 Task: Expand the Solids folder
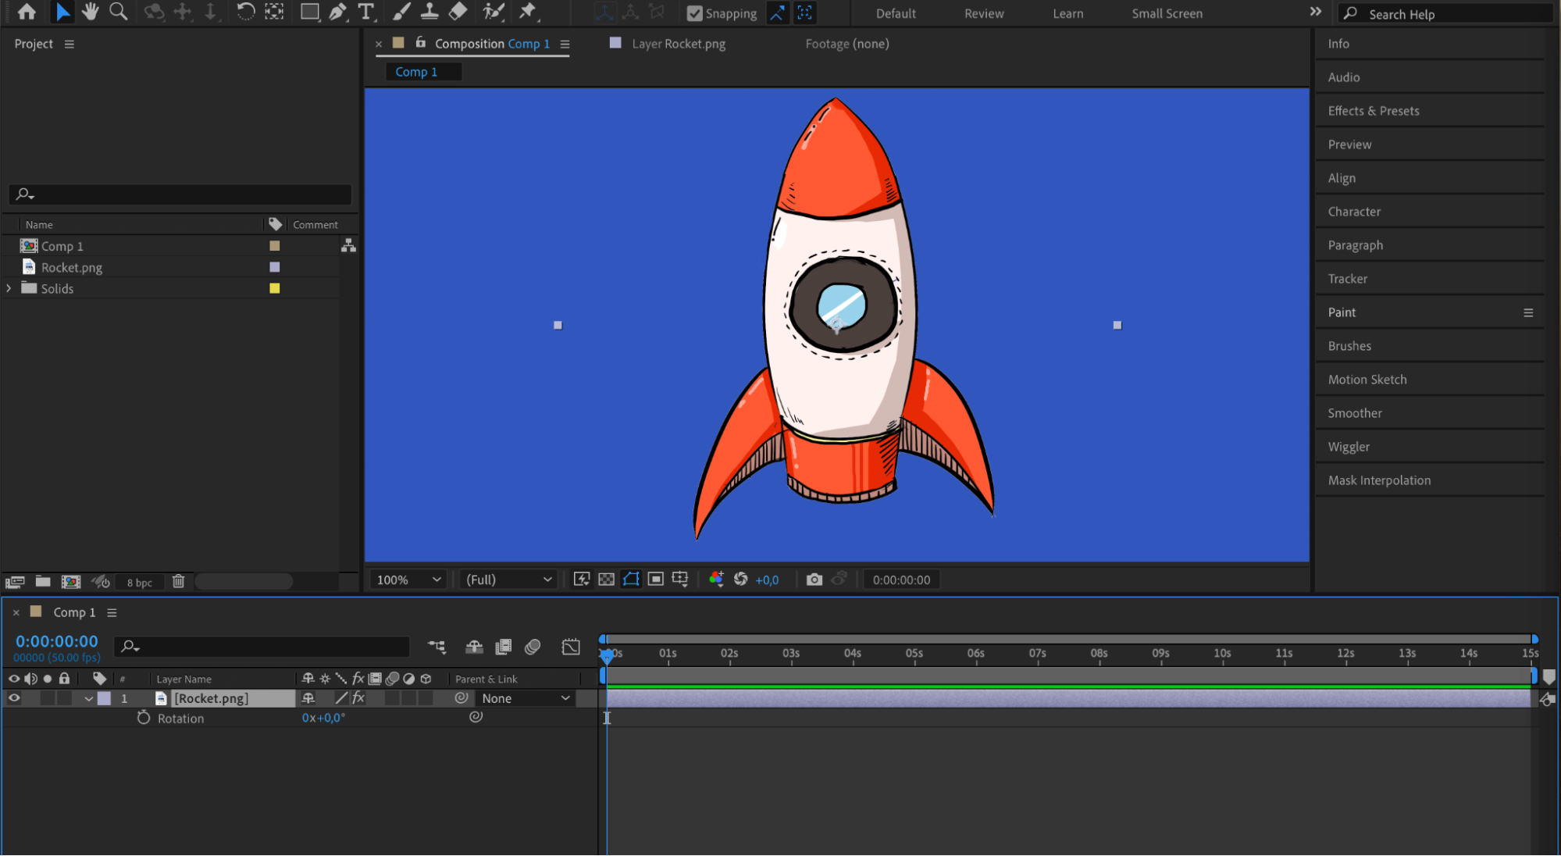(9, 288)
